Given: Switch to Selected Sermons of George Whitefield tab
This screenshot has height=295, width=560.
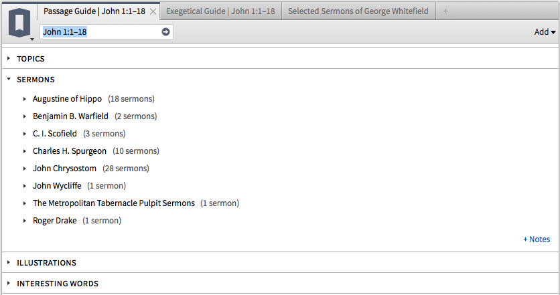Looking at the screenshot, I should pos(358,11).
